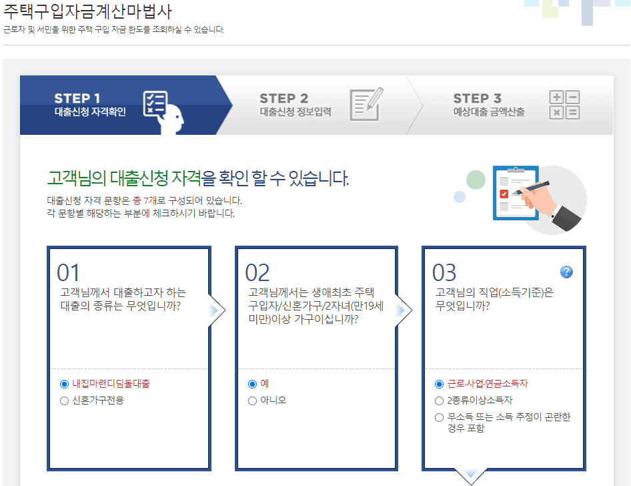The height and width of the screenshot is (486, 631).
Task: Click the minus symbol in the STEP 3 calculator icon
Action: click(572, 97)
